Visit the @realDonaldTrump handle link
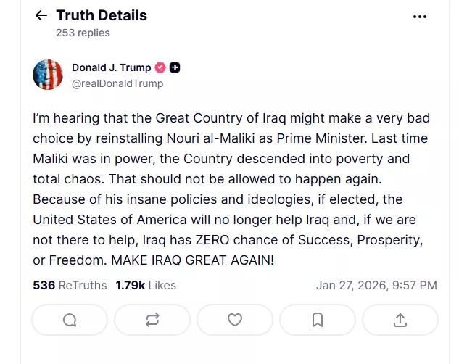This screenshot has height=364, width=459. [117, 83]
